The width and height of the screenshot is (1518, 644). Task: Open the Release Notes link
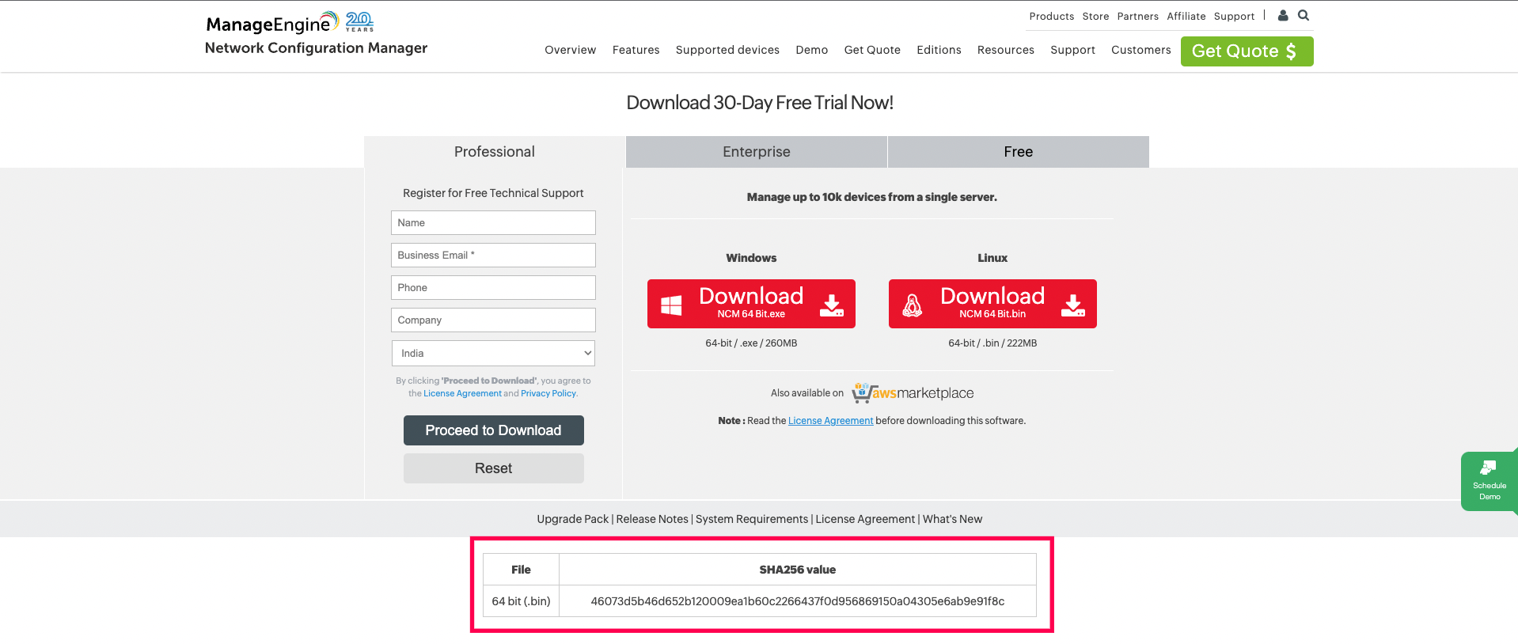pyautogui.click(x=652, y=519)
